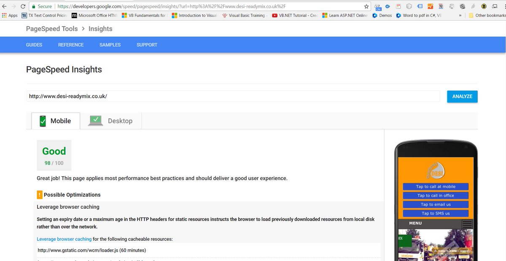Image resolution: width=506 pixels, height=261 pixels.
Task: Click the calendar-style extension icon
Action: [398, 6]
